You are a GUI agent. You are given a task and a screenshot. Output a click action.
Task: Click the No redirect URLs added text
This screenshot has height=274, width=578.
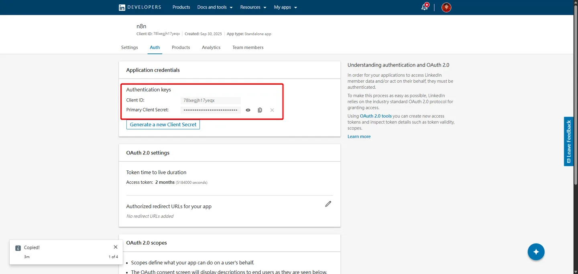150,216
